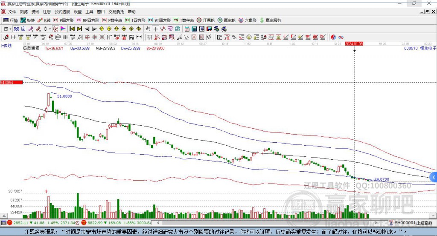This screenshot has width=437, height=236.
Task: Click the 深 Shenzhen index status icon
Action: [x=84, y=223]
